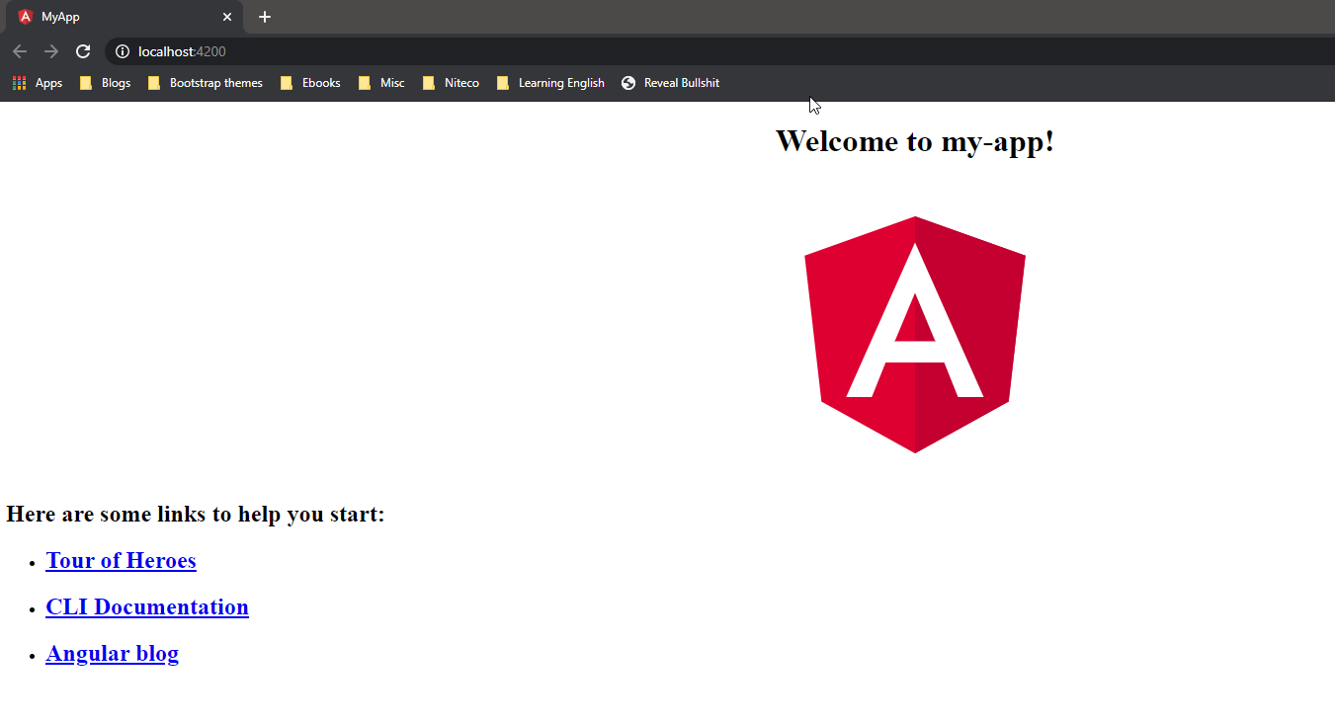Open the CLI Documentation link
Viewport: 1335px width, 724px height.
pyautogui.click(x=146, y=606)
